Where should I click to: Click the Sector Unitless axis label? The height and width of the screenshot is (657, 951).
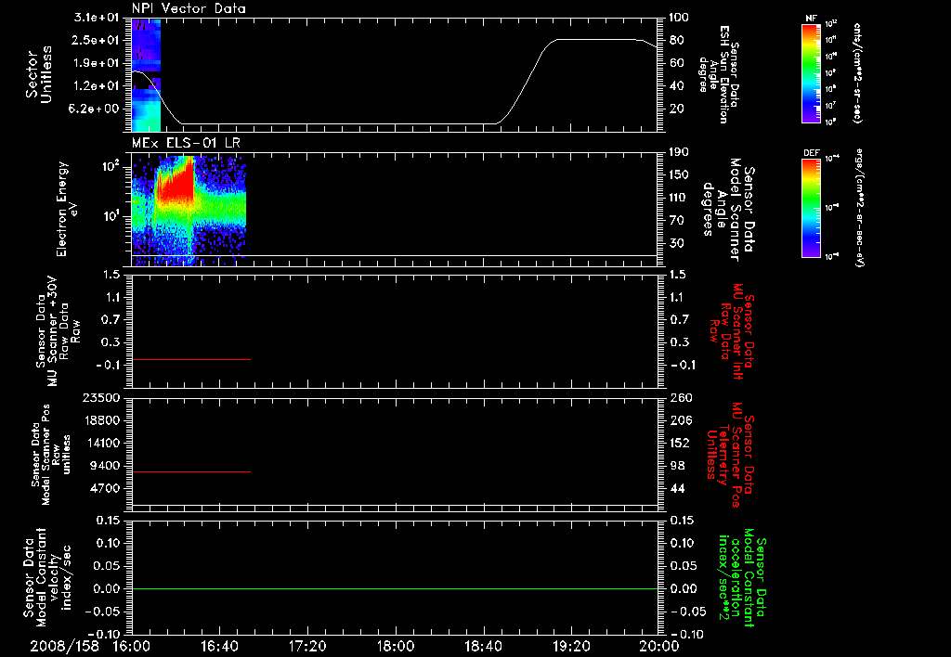click(38, 74)
